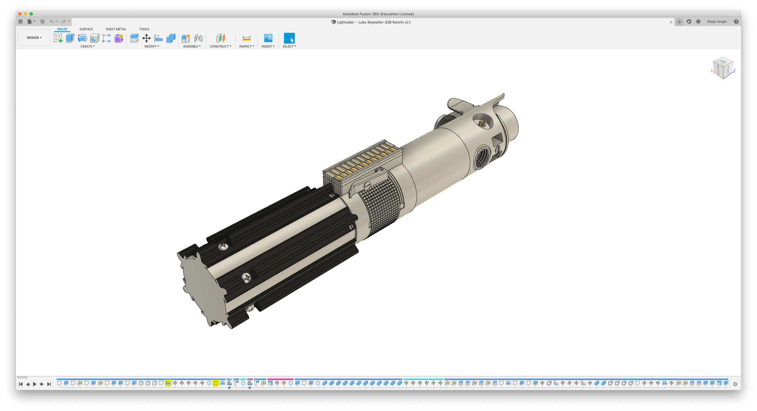Viewport: 757px width, 411px height.
Task: Select the Hole tool
Action: click(x=94, y=38)
